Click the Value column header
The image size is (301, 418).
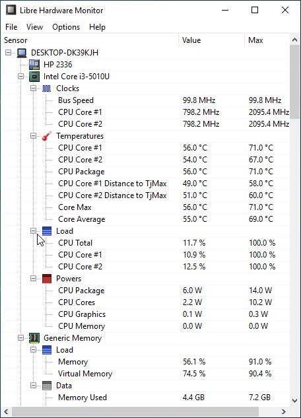coord(211,40)
